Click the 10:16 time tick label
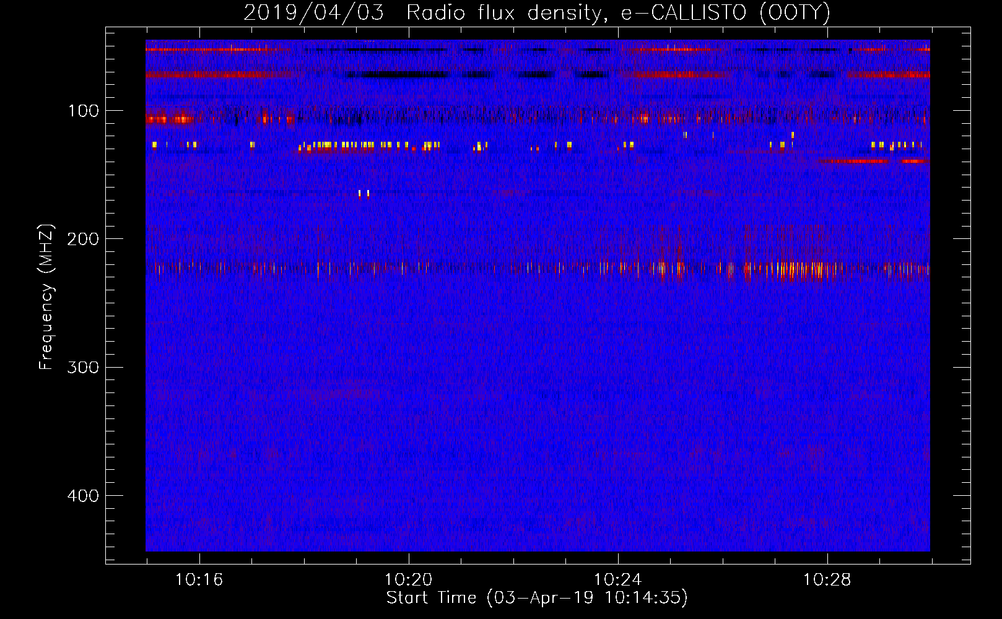The image size is (1002, 619). (199, 580)
